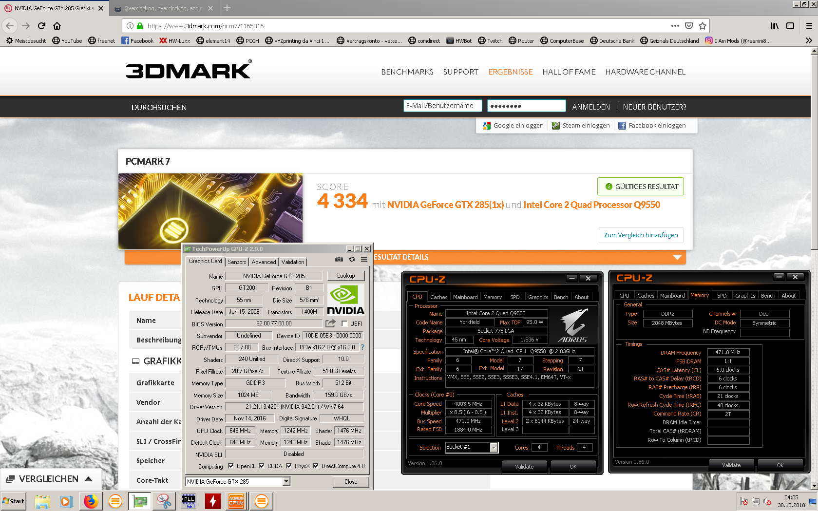Click GPU-Z refresh icon
The image size is (818, 511).
(x=352, y=260)
